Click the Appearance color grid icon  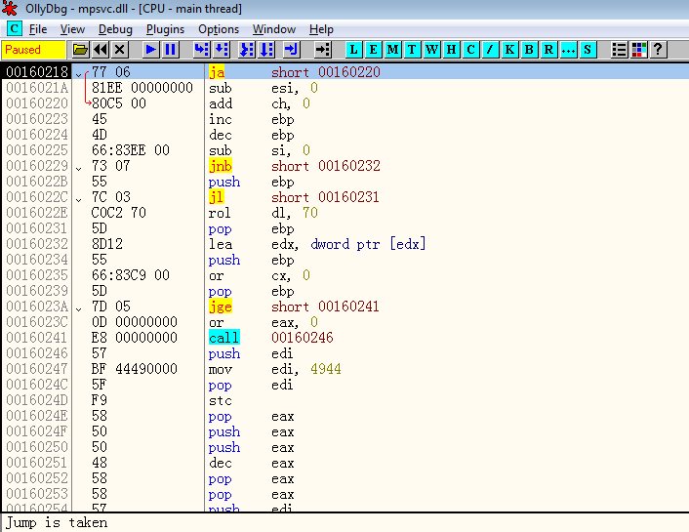click(639, 49)
